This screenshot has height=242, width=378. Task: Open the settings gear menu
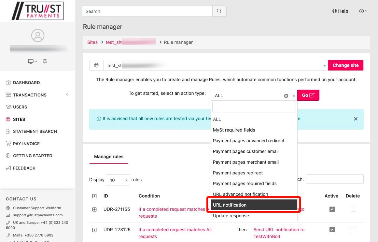pyautogui.click(x=363, y=11)
